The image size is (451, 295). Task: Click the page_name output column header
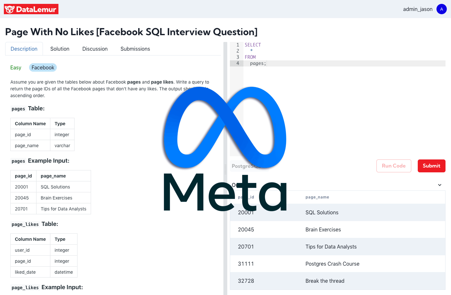[x=317, y=197]
